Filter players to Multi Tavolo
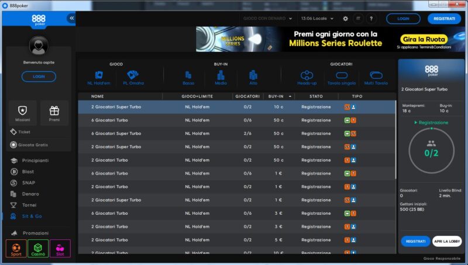This screenshot has width=468, height=265. pyautogui.click(x=376, y=78)
